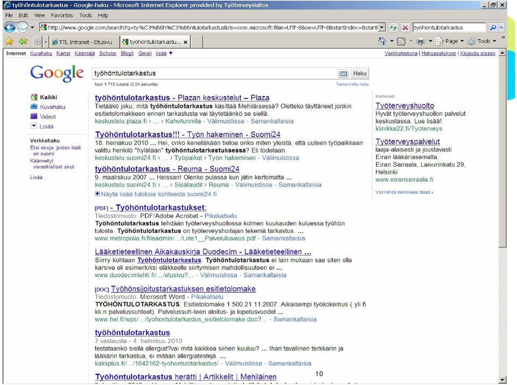Open the Quick Tabs grid icon
Image resolution: width=517 pixels, height=385 pixels.
click(37, 42)
